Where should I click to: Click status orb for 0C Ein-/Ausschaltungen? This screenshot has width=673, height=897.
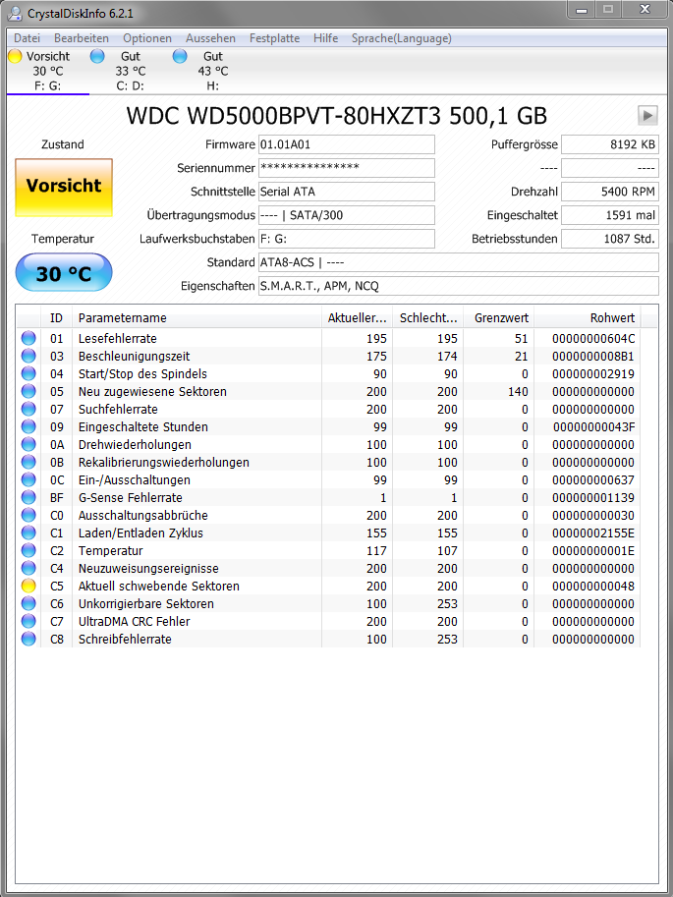pos(28,480)
